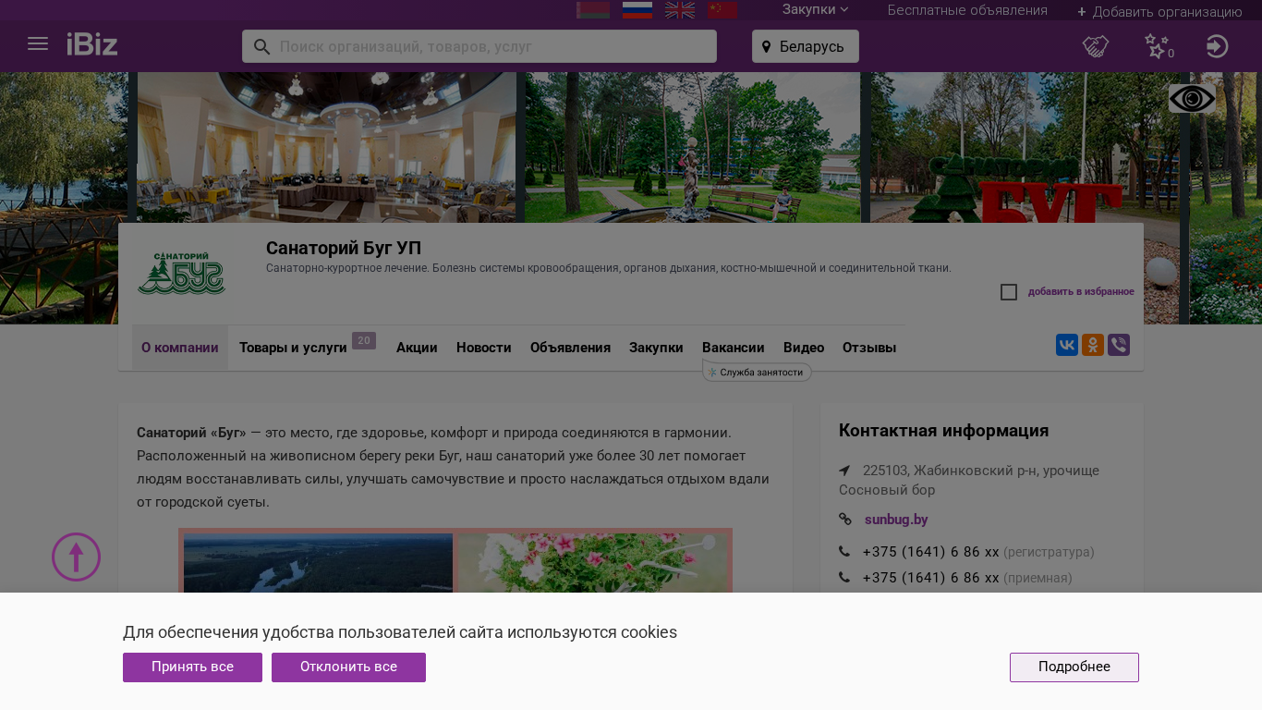Expand 'Добавить организацию' plus option
1262x710 pixels.
tap(1159, 12)
